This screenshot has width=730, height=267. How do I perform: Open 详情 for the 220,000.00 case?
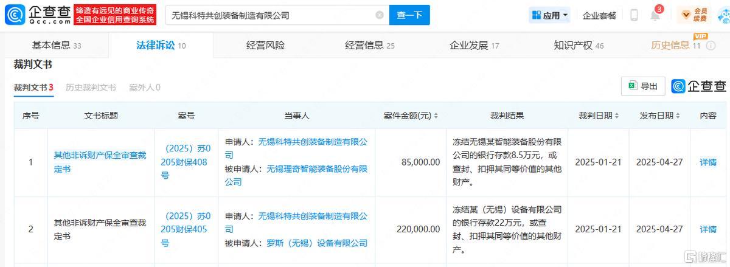707,229
